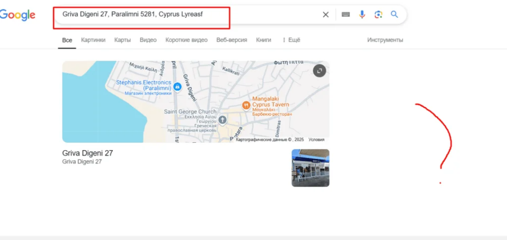Click the Griva Digeni 27 title link
This screenshot has height=240, width=507.
click(88, 153)
